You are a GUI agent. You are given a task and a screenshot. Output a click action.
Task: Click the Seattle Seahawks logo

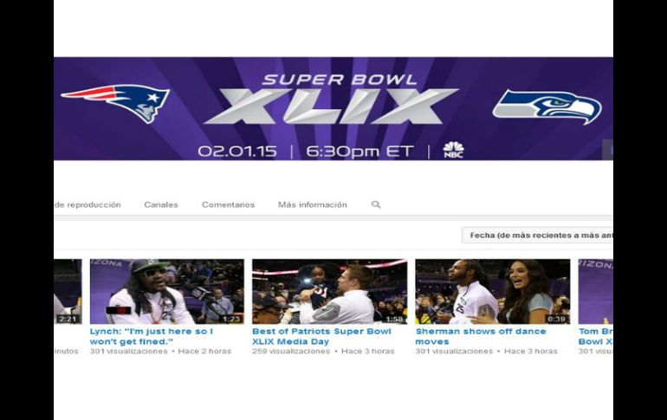547,107
